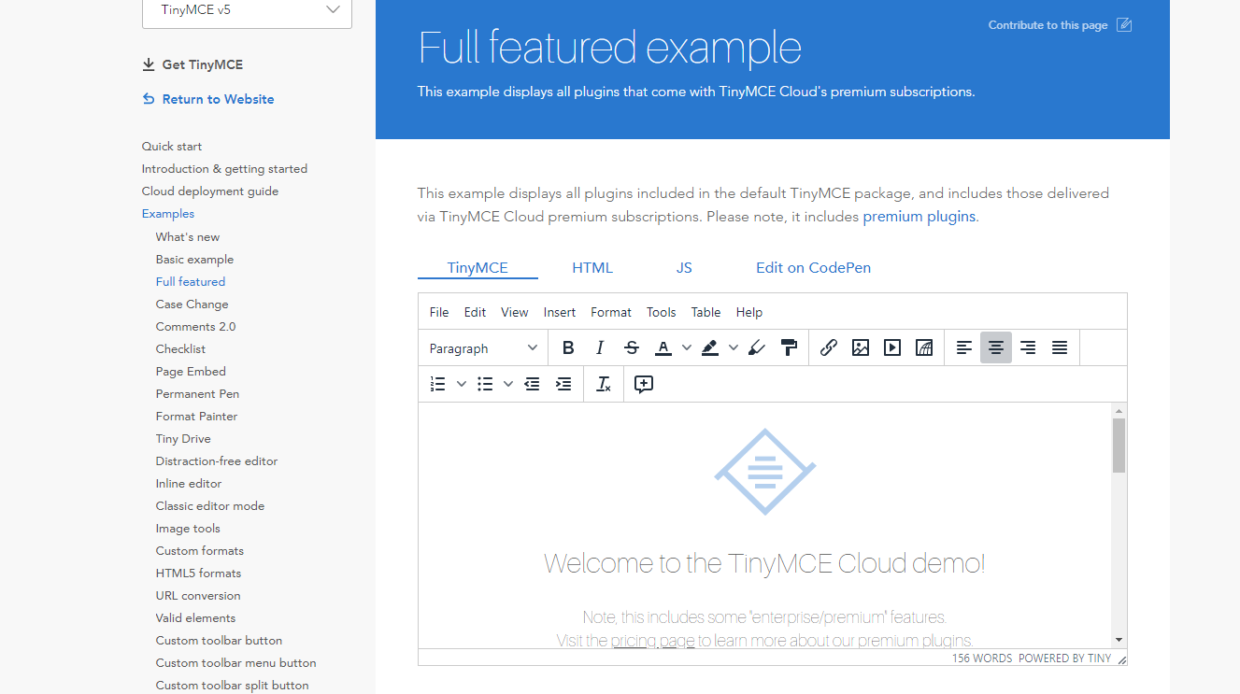Open the Paragraph style dropdown
Screen dimensions: 1240x694
coord(481,347)
